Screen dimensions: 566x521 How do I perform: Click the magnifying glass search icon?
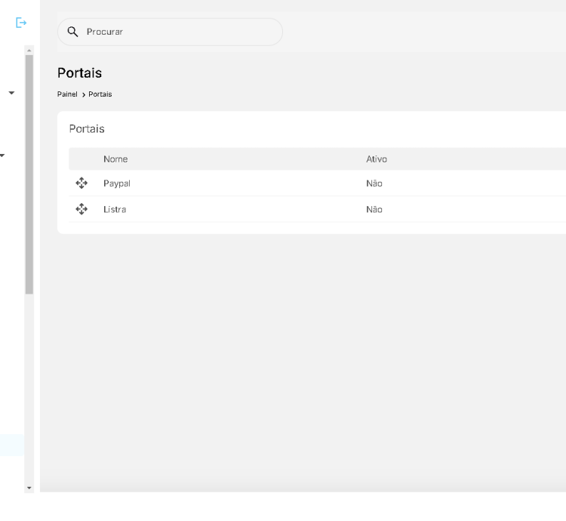[x=73, y=32]
